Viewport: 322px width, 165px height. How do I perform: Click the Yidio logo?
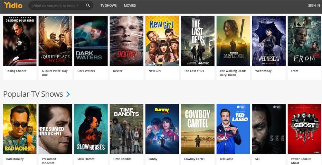pos(13,5)
